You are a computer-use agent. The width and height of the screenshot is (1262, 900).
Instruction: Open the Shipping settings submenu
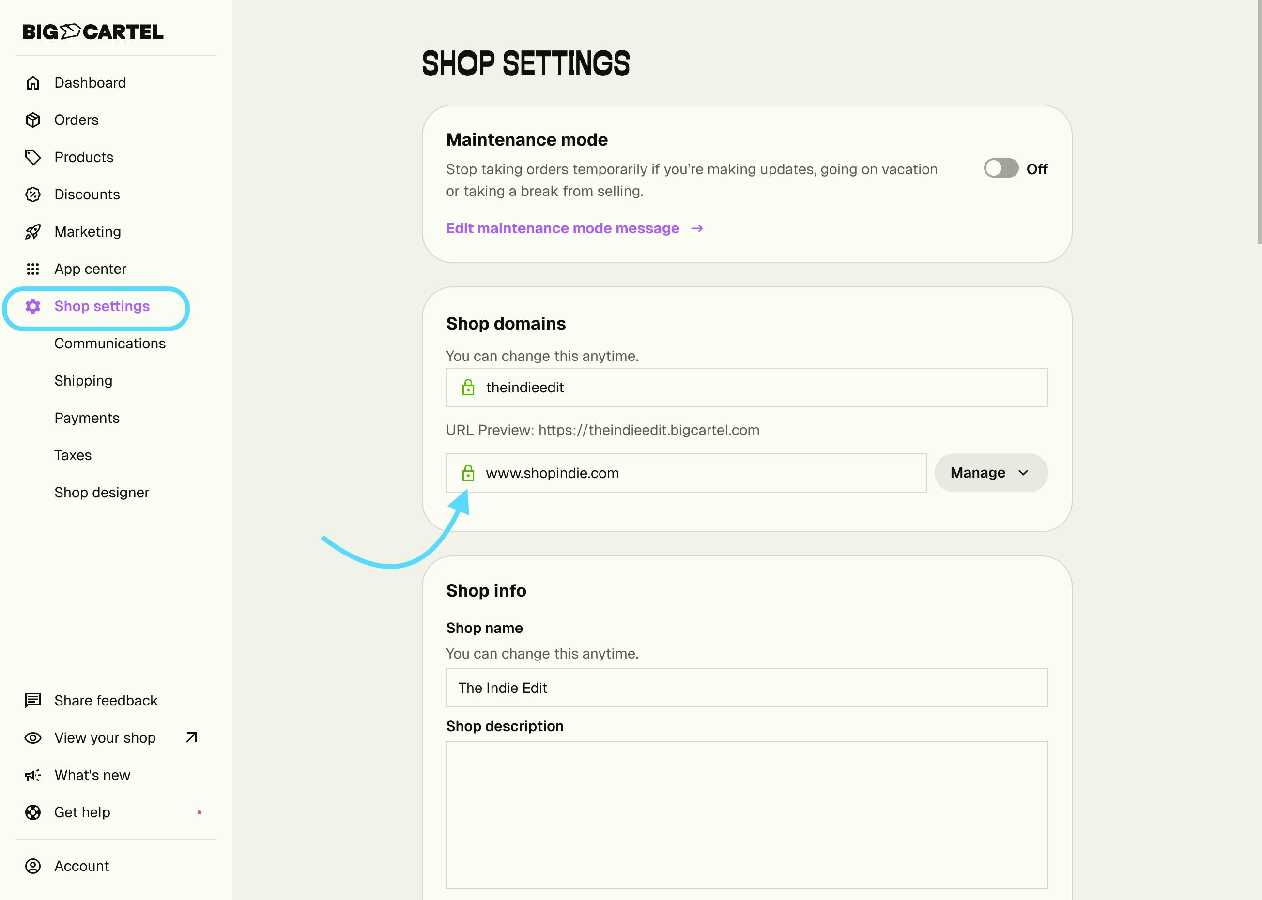click(x=83, y=381)
